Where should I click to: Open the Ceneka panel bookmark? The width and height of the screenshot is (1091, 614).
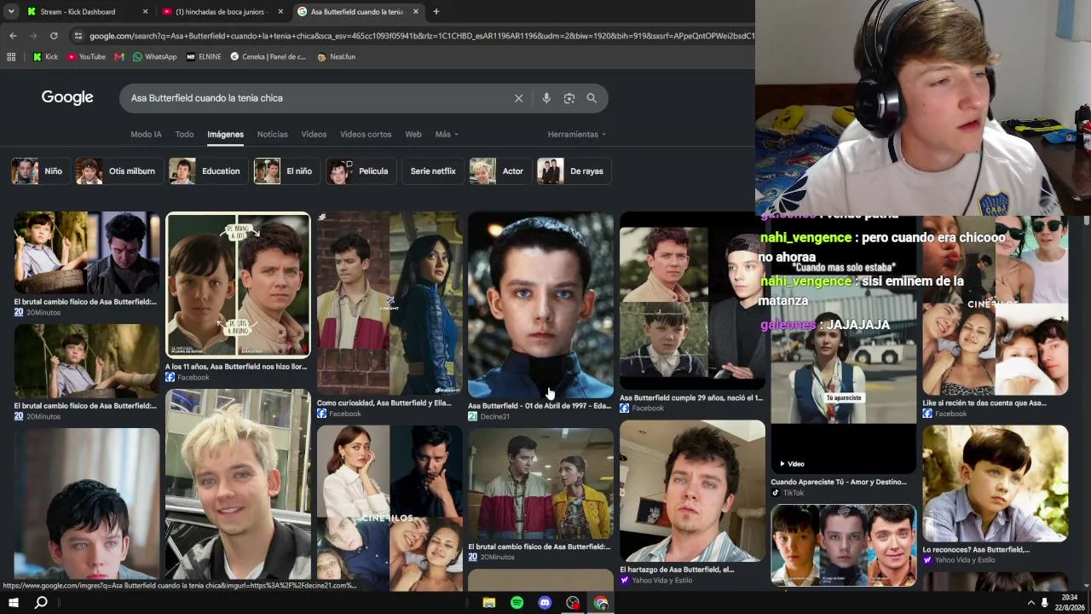[x=268, y=57]
